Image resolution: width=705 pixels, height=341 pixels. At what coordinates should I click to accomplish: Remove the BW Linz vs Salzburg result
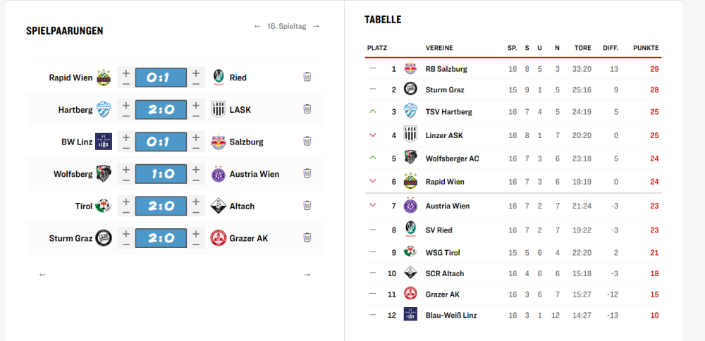307,141
